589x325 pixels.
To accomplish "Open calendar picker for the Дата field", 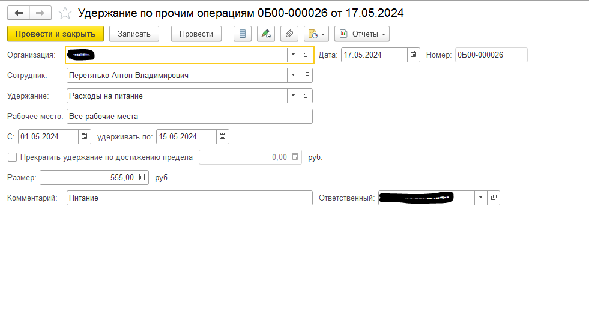I will (x=413, y=55).
